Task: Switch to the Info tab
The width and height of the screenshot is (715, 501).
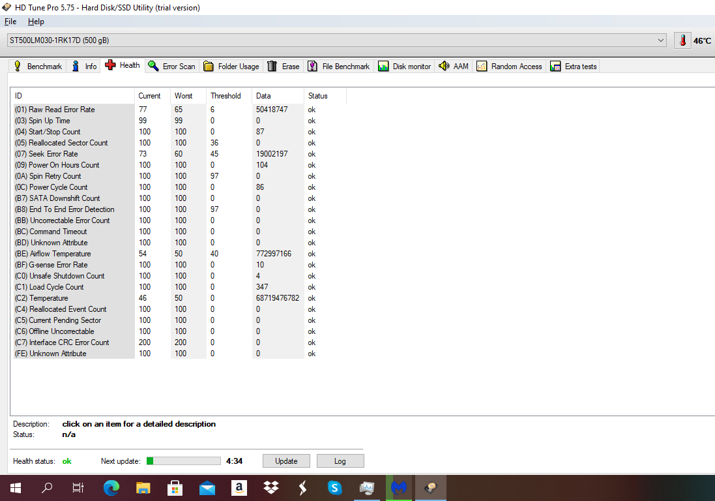Action: pyautogui.click(x=84, y=66)
